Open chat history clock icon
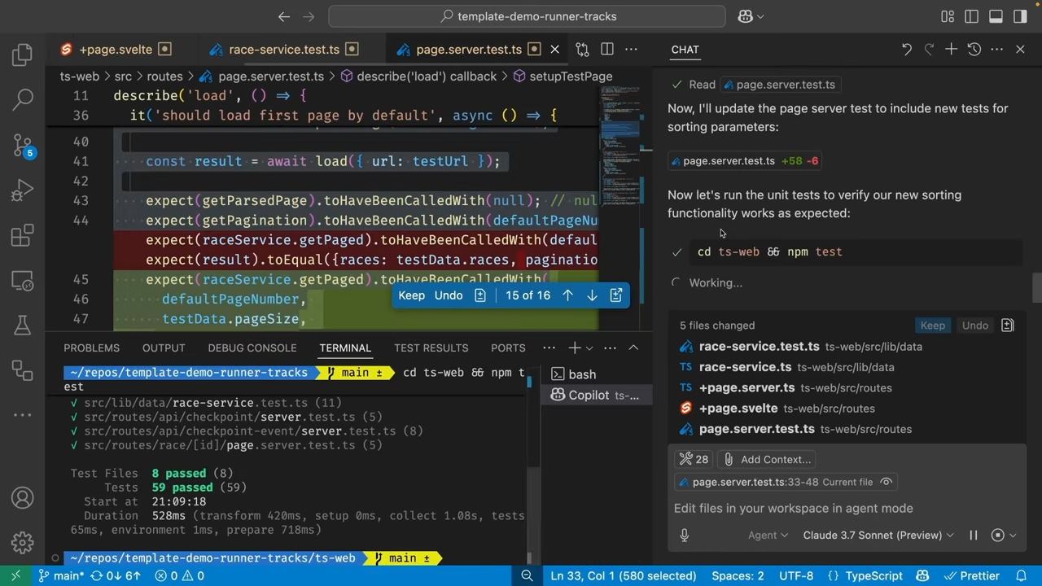The width and height of the screenshot is (1042, 586). (x=974, y=50)
